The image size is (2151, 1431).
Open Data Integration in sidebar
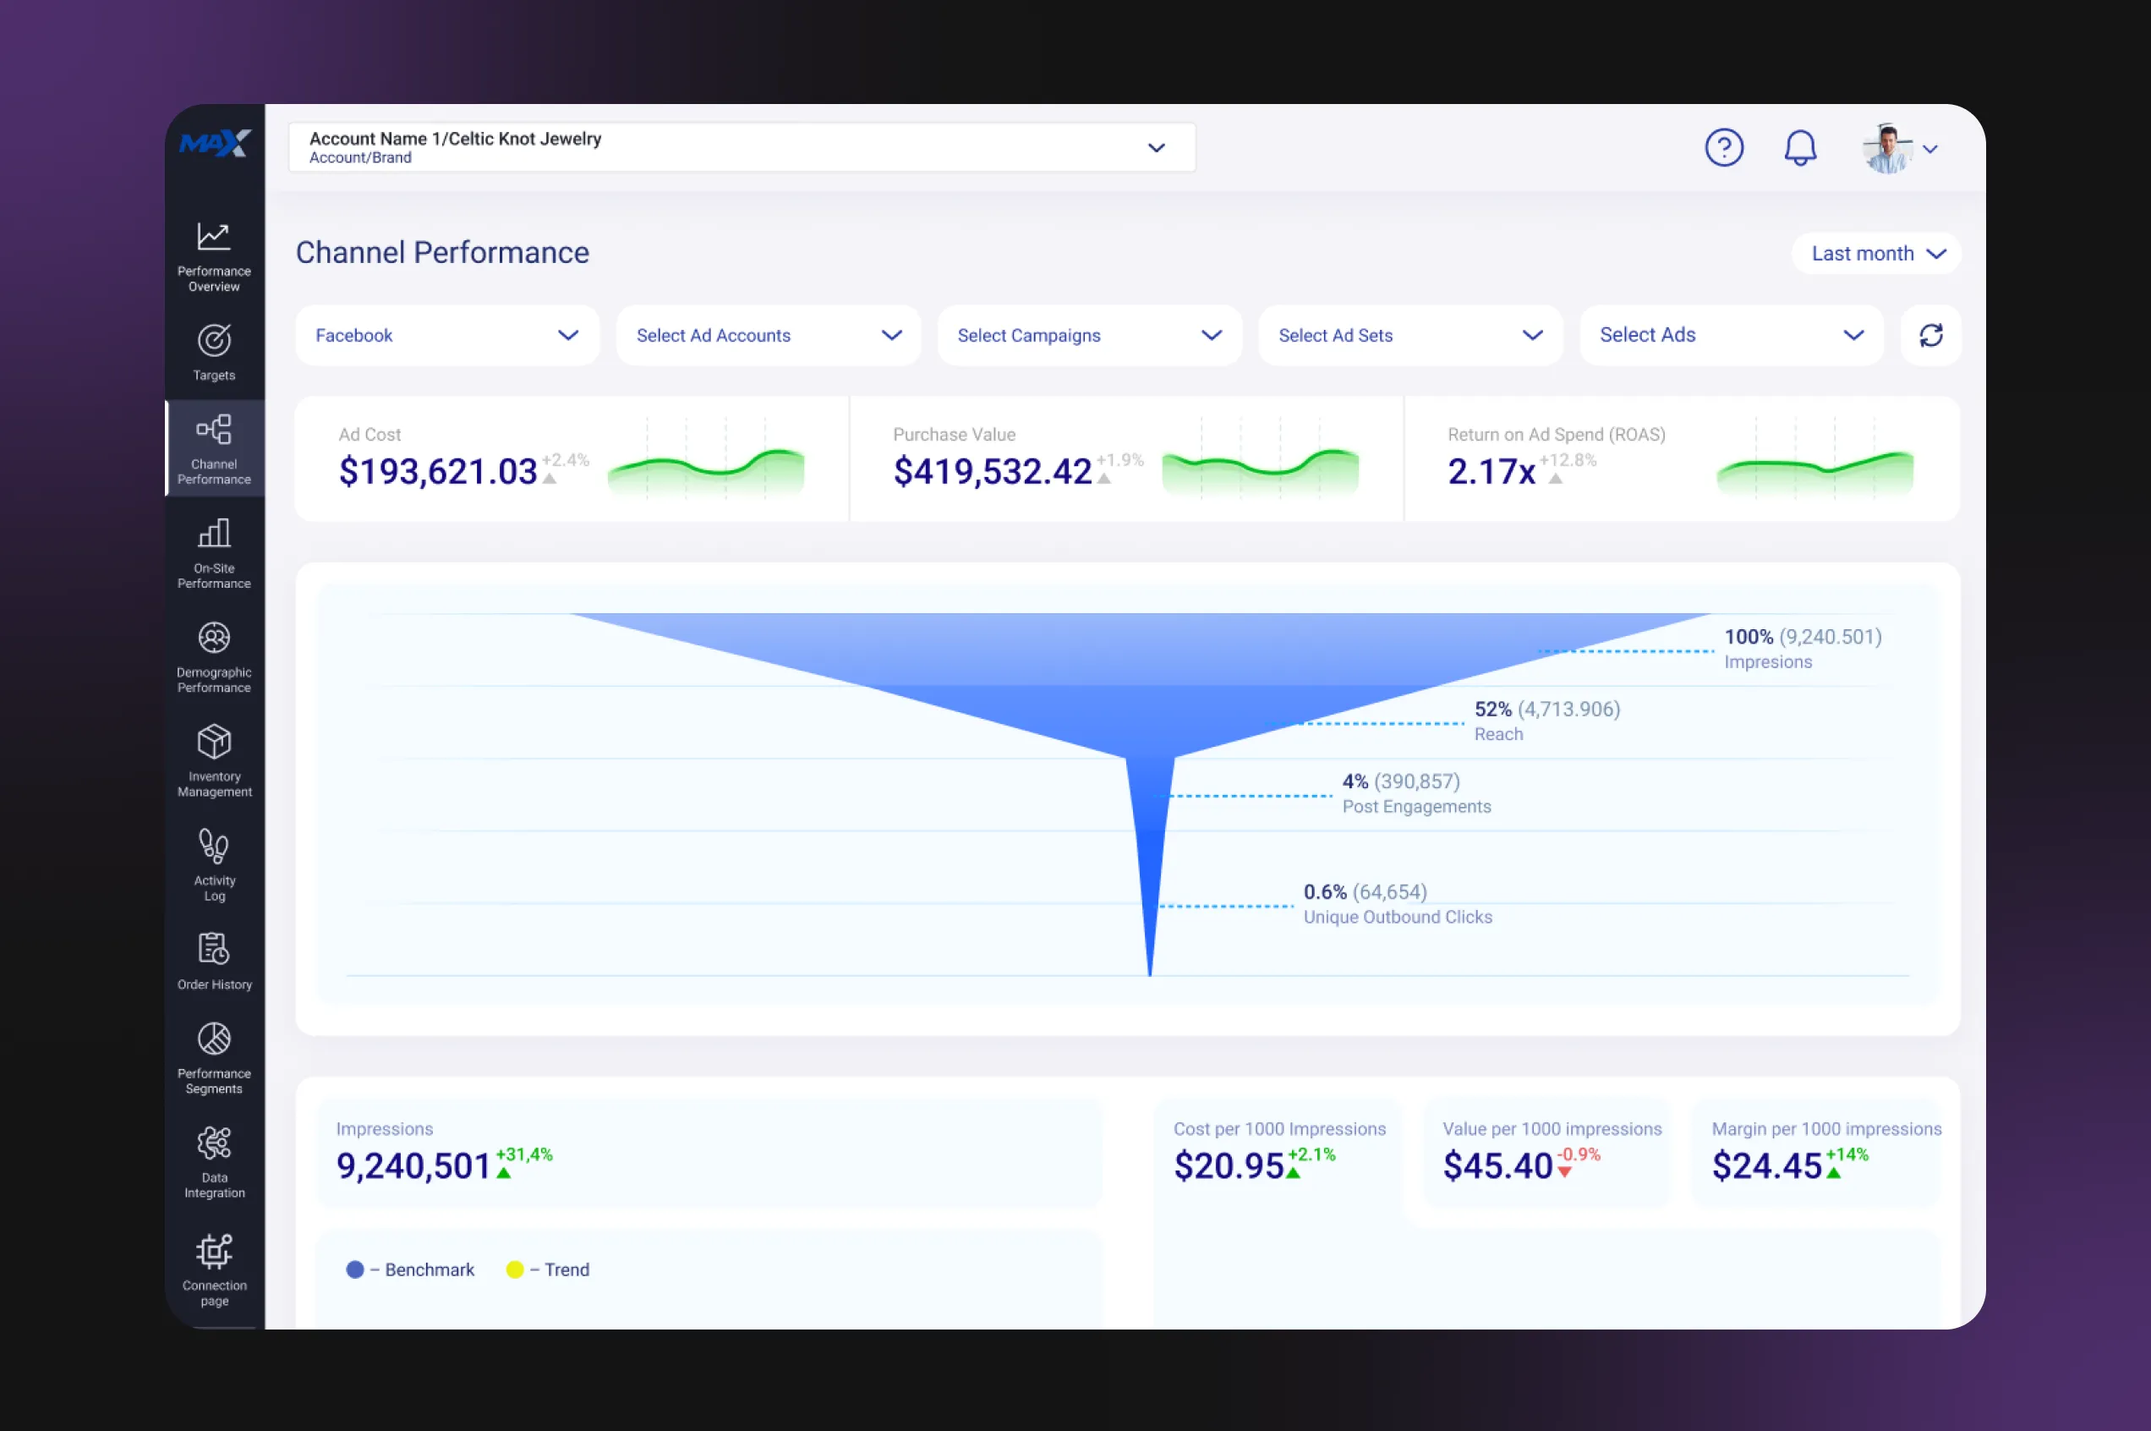tap(213, 1161)
